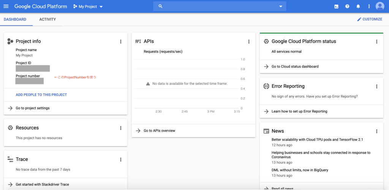Screen dimensions: 389x190
Task: Click the Customize pencil button
Action: pos(370,19)
